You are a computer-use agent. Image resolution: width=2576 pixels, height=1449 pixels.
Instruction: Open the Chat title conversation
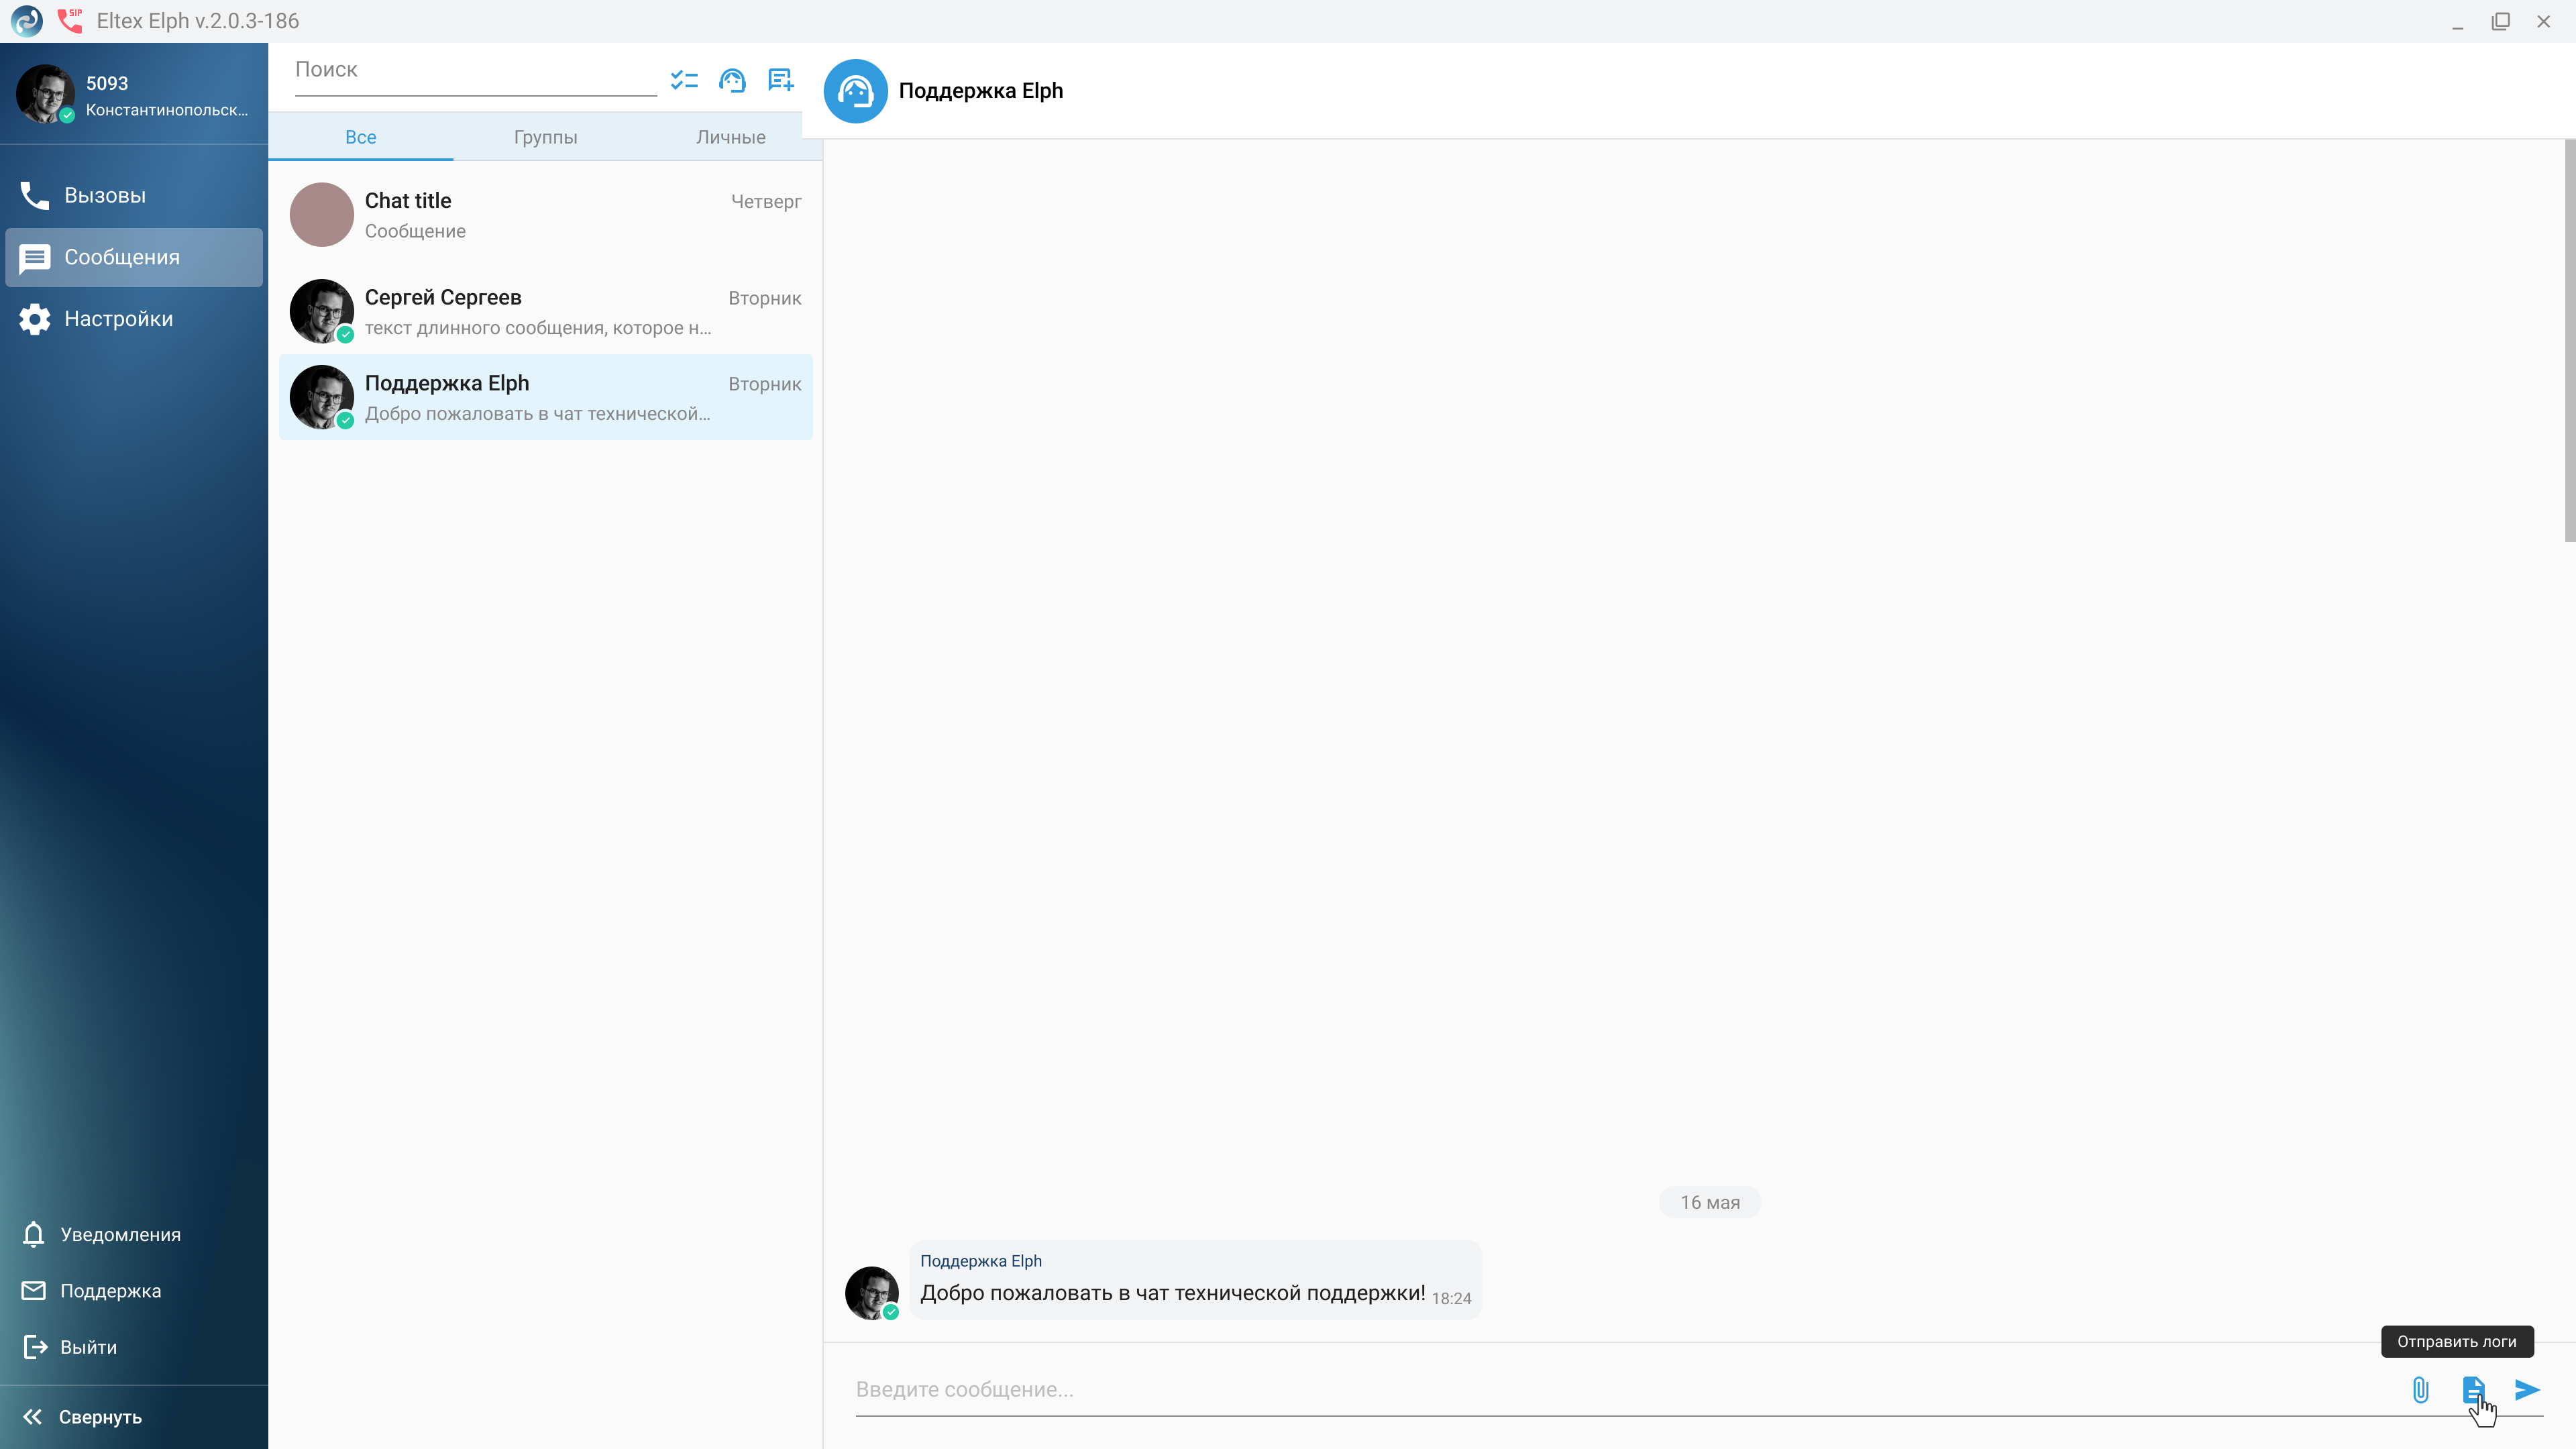pos(545,215)
